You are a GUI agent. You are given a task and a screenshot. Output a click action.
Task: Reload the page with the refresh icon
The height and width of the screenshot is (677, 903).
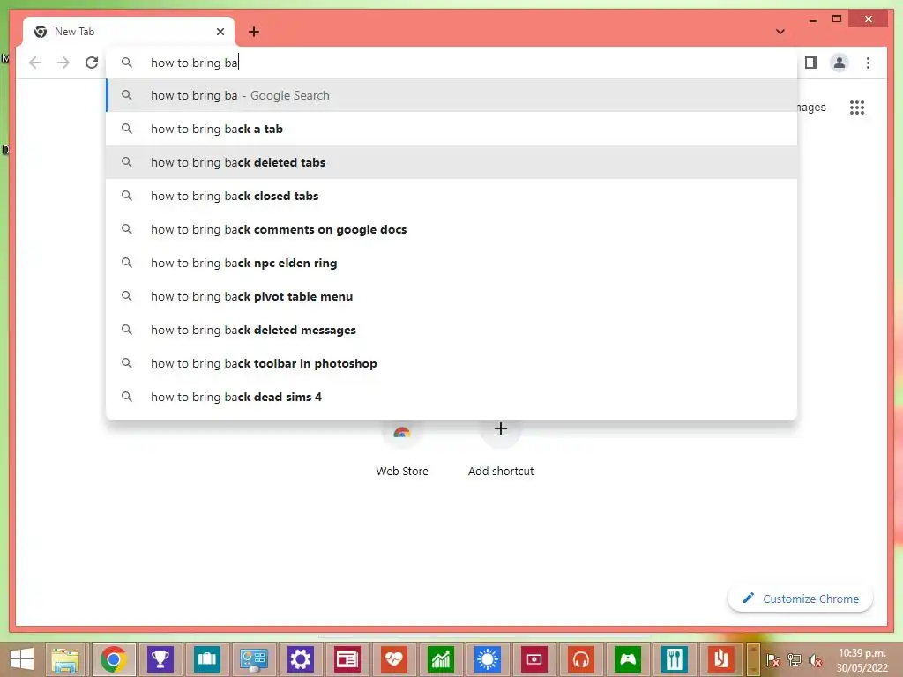click(x=92, y=63)
